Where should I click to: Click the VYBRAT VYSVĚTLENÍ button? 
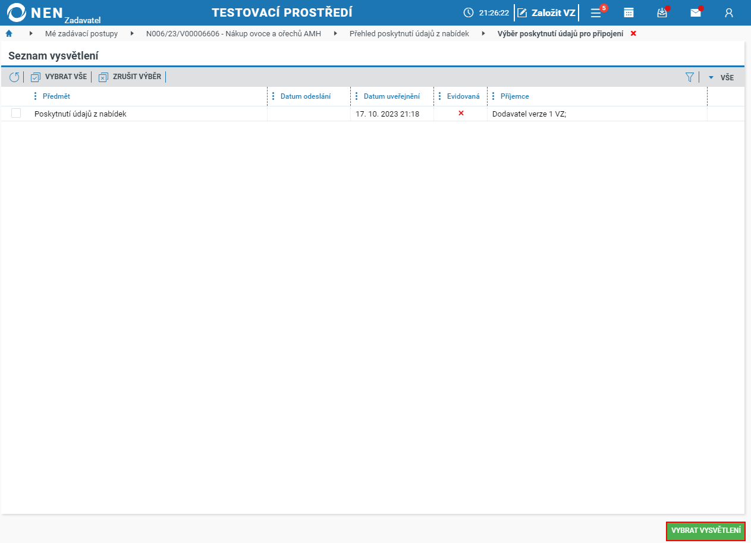tap(706, 531)
